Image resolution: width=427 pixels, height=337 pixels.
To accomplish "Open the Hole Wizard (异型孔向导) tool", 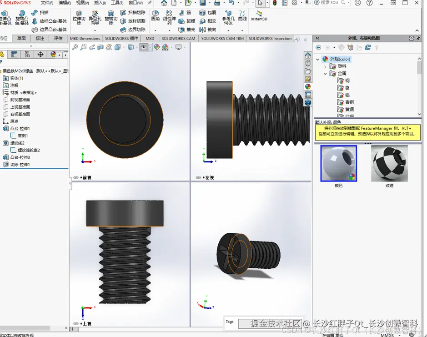I will [x=95, y=18].
